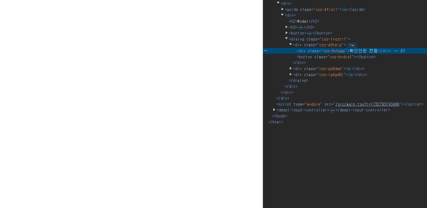
Task: Expand the collapsed button element arrow
Action: click(286, 33)
